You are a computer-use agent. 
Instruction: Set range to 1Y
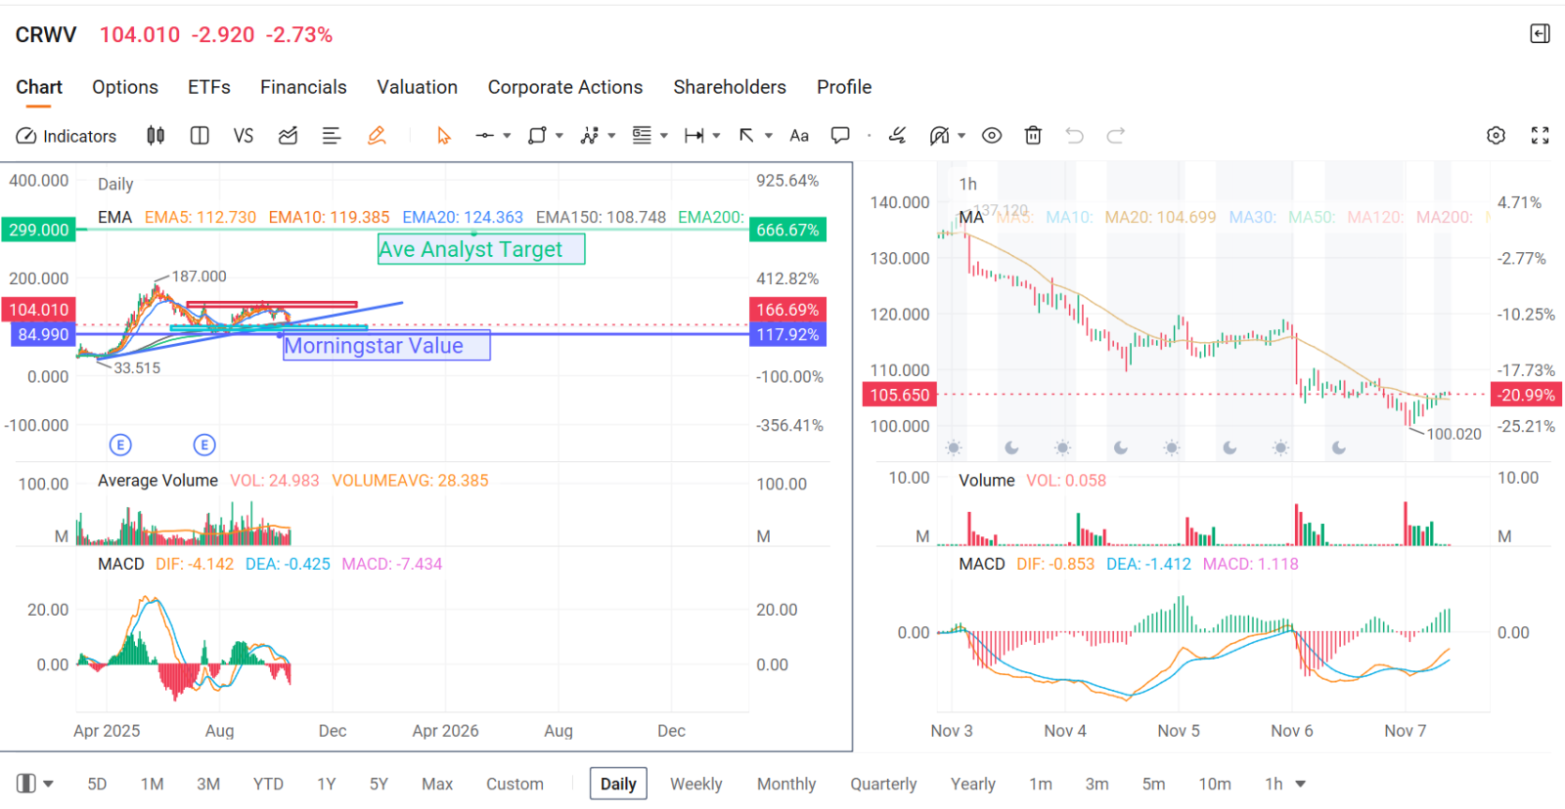pos(327,784)
